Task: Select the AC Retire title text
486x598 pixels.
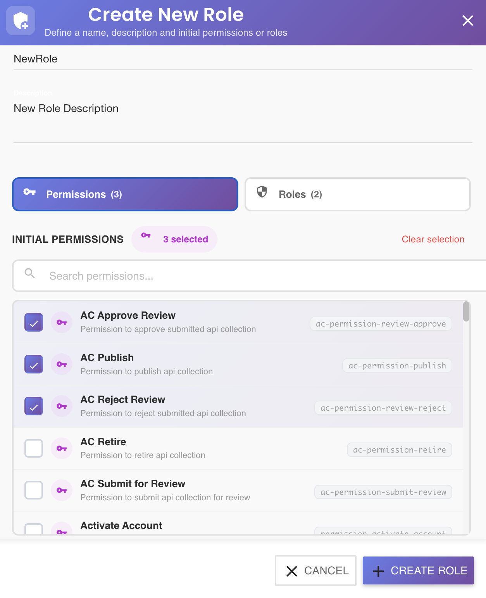Action: click(x=103, y=442)
